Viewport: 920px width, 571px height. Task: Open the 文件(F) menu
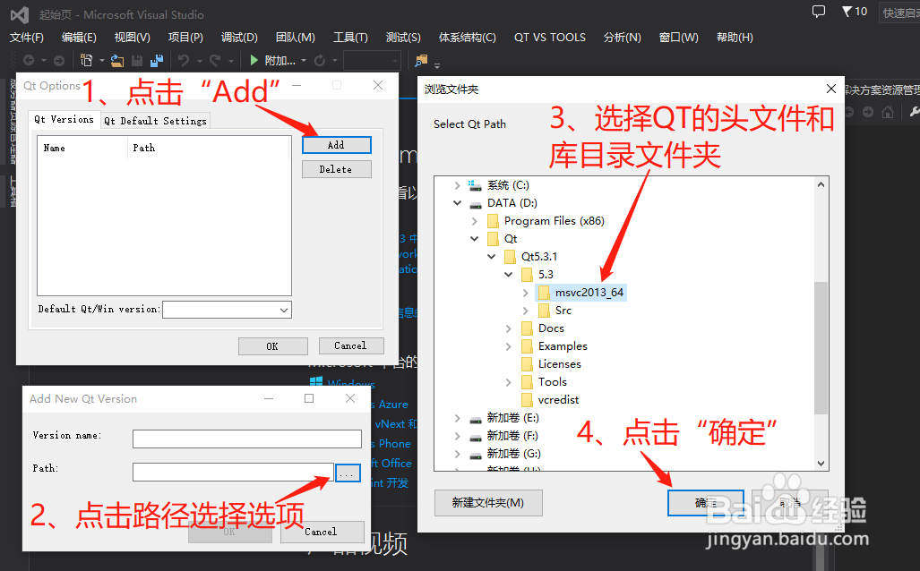click(x=27, y=37)
